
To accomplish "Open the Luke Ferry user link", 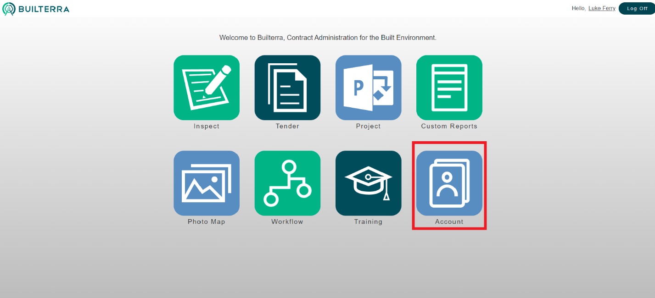I will click(602, 8).
